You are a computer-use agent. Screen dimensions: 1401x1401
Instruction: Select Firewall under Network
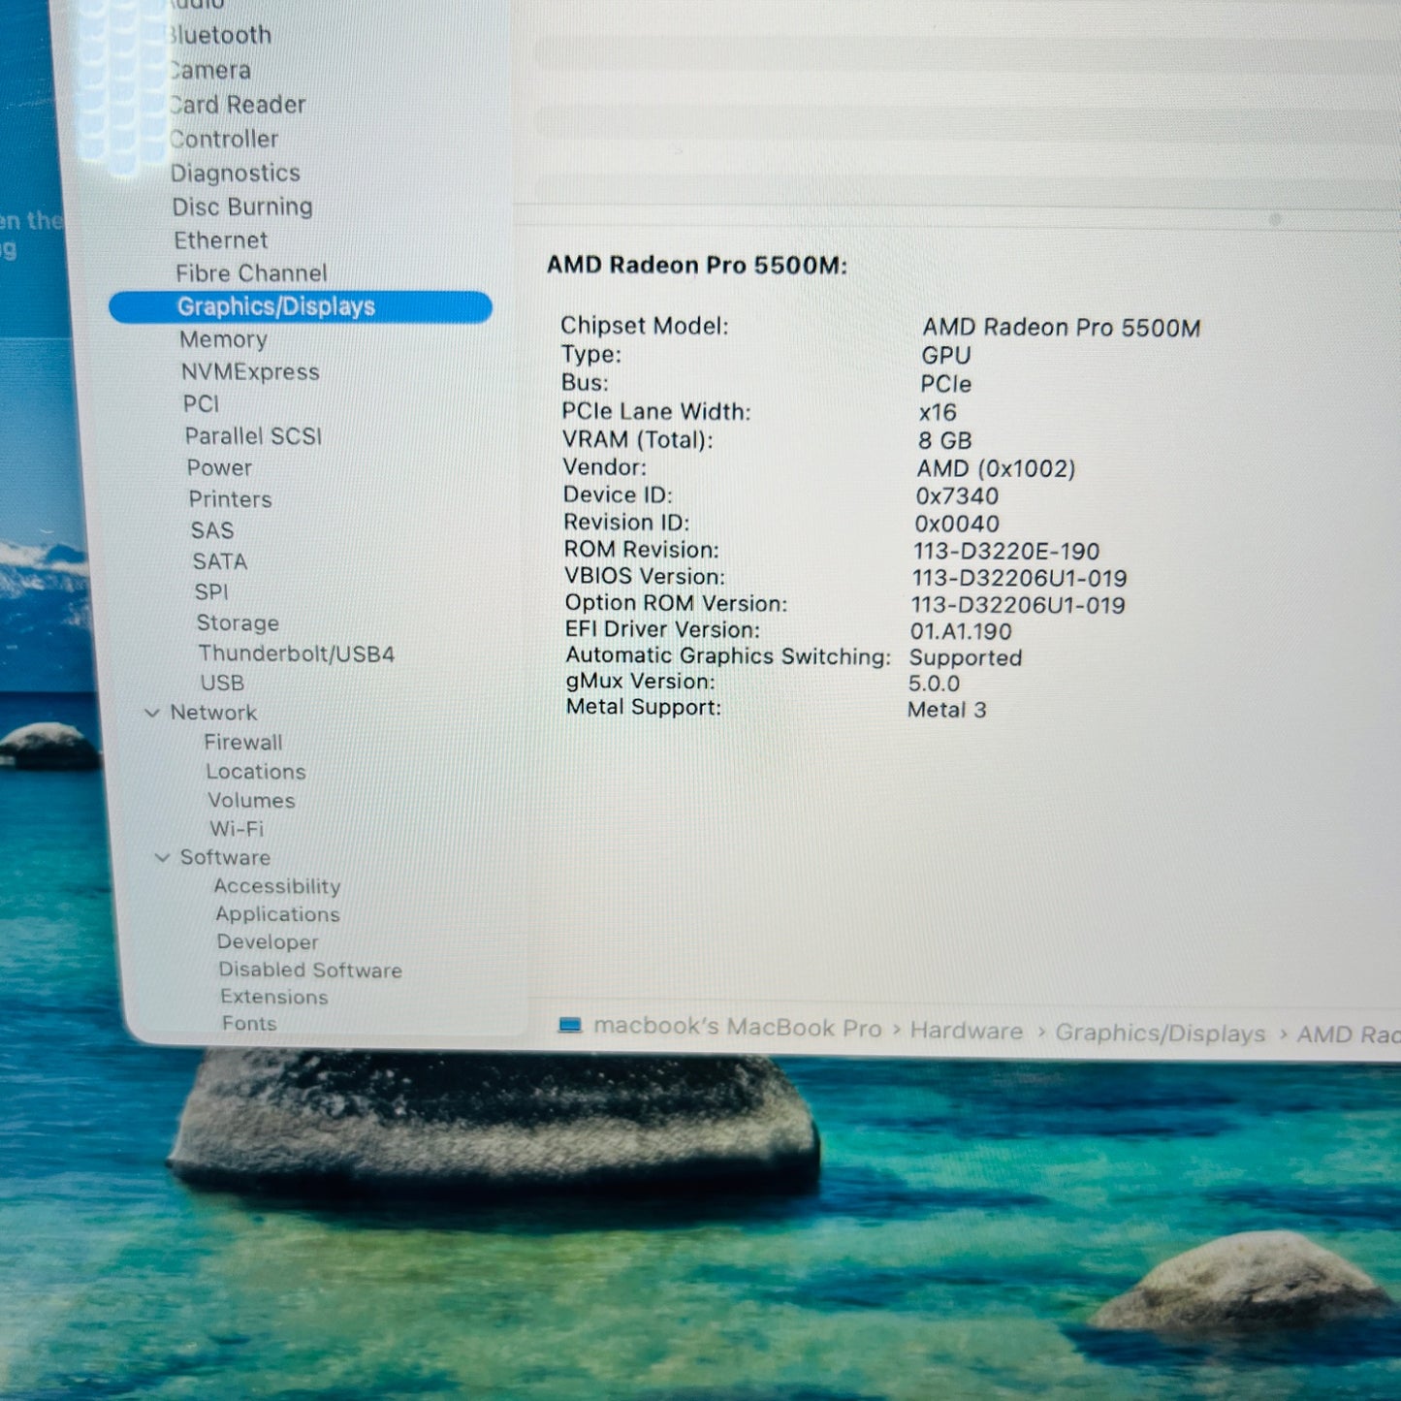(243, 743)
